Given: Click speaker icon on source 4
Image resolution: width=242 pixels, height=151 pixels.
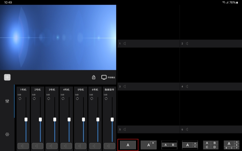Looking at the screenshot, I should [187, 86].
